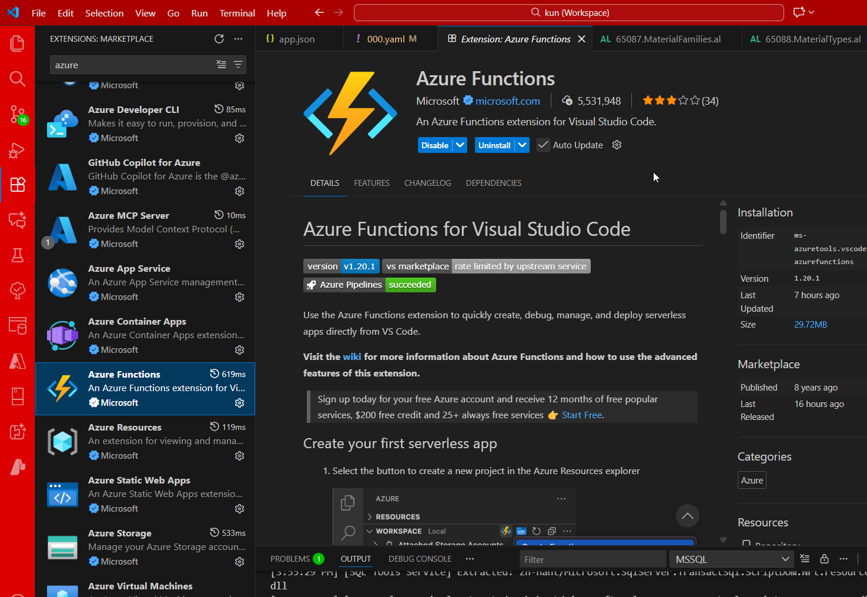Clear output panel icon

(x=805, y=559)
